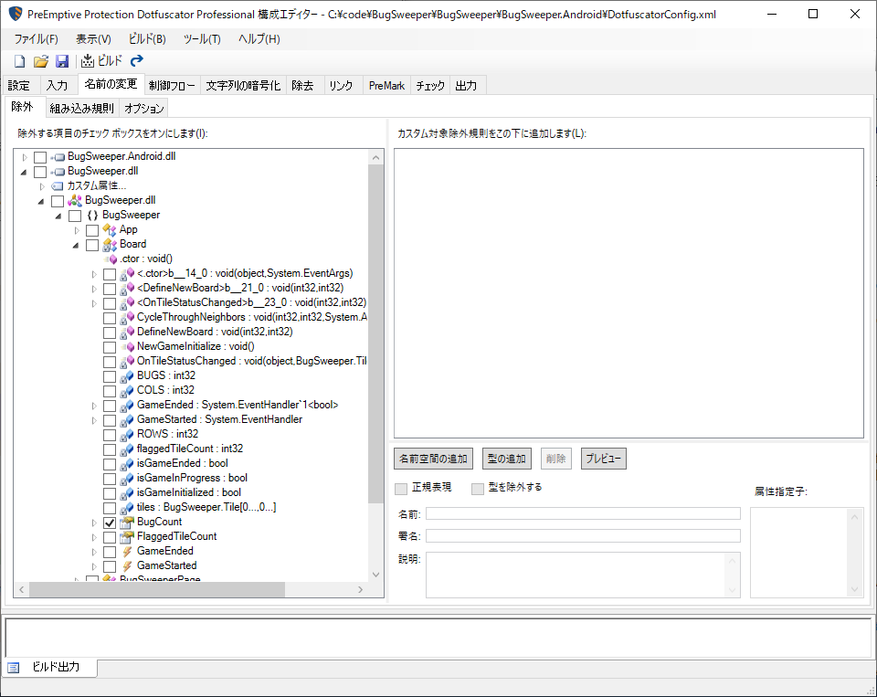Click the GameEnded event lightning icon
This screenshot has width=877, height=697.
[128, 551]
